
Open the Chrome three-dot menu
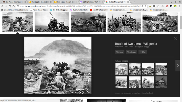tap(179, 6)
